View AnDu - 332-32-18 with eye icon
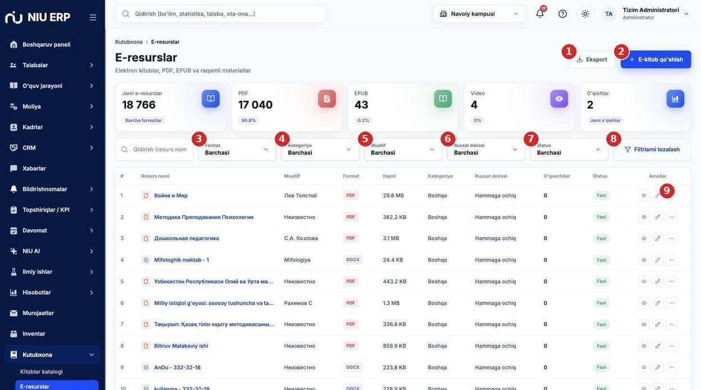Image resolution: width=701 pixels, height=390 pixels. coord(644,368)
